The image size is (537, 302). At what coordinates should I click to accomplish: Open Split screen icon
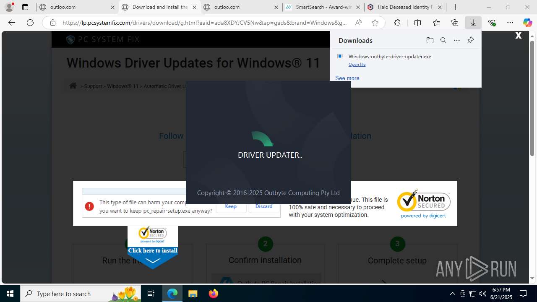point(417,23)
